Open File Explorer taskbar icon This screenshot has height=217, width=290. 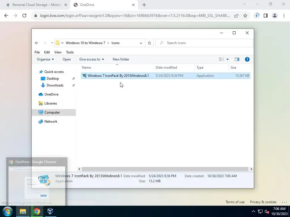(x=23, y=211)
